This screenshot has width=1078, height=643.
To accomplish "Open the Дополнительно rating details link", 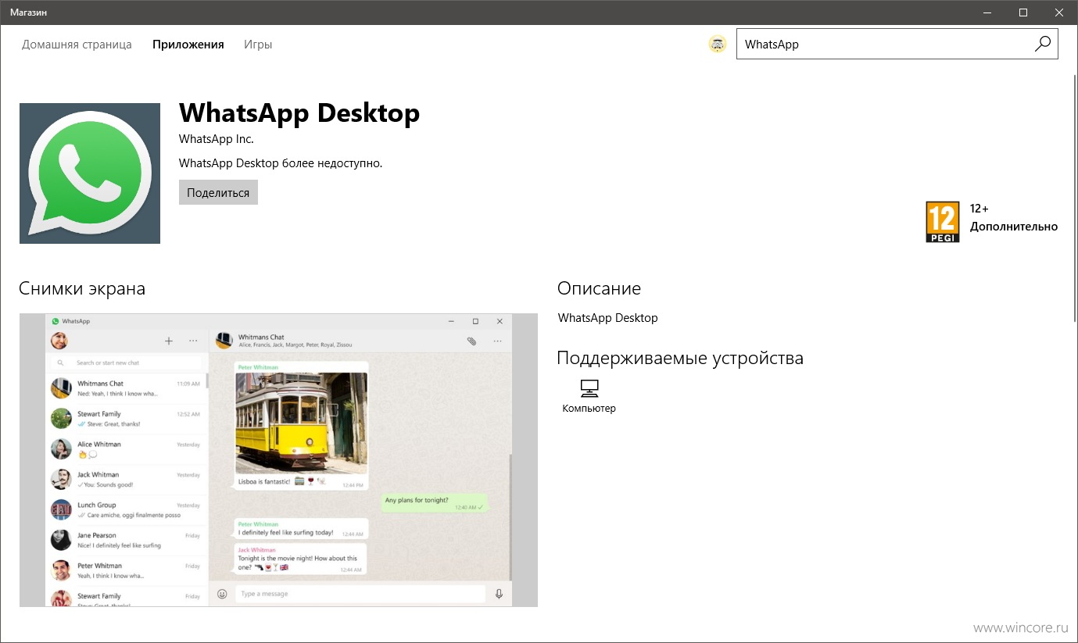I will [x=1014, y=227].
